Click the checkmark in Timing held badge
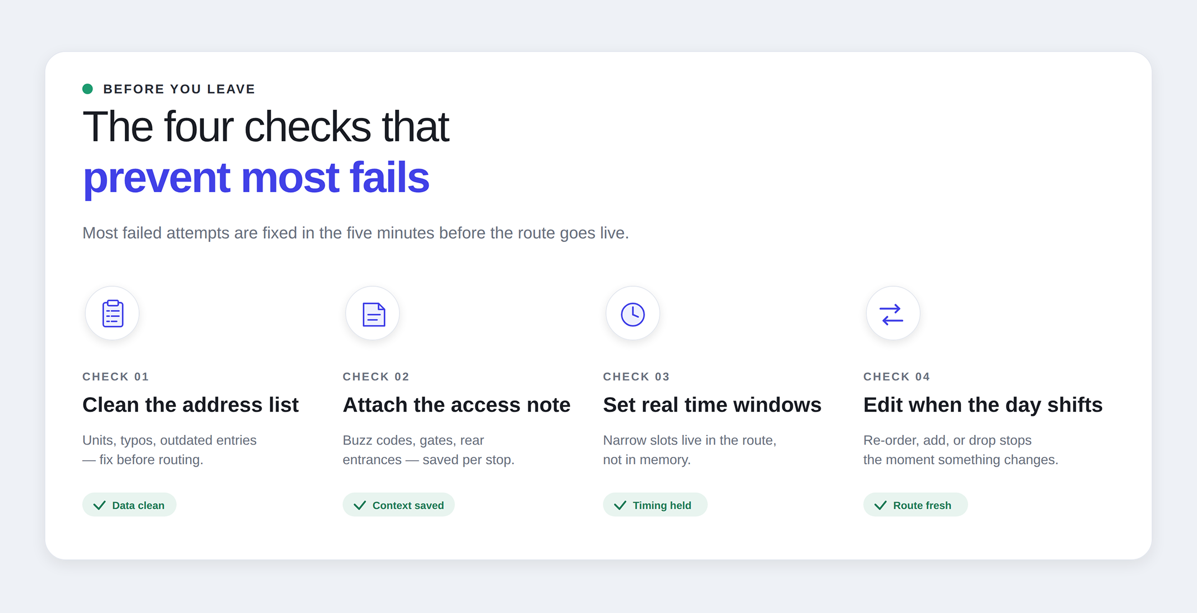The height and width of the screenshot is (613, 1197). [620, 505]
